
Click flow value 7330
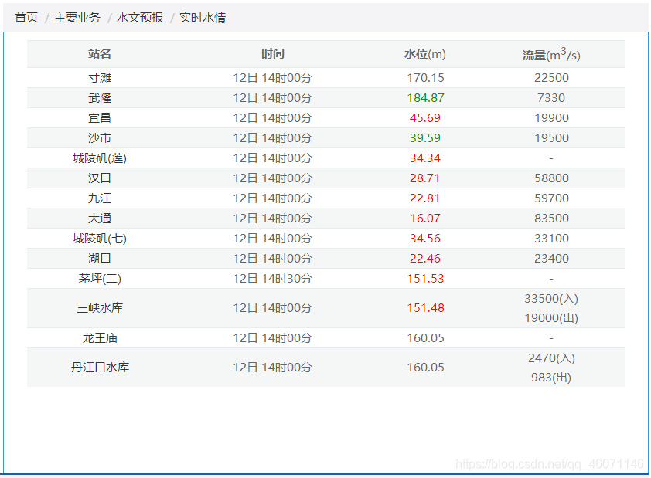pyautogui.click(x=551, y=98)
